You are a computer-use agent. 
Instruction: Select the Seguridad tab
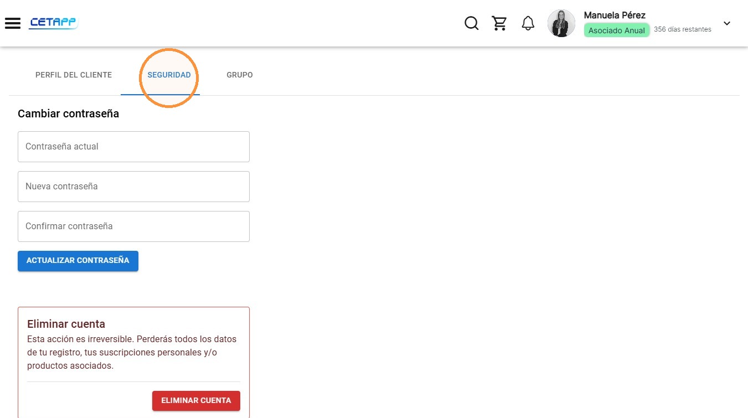(x=169, y=75)
